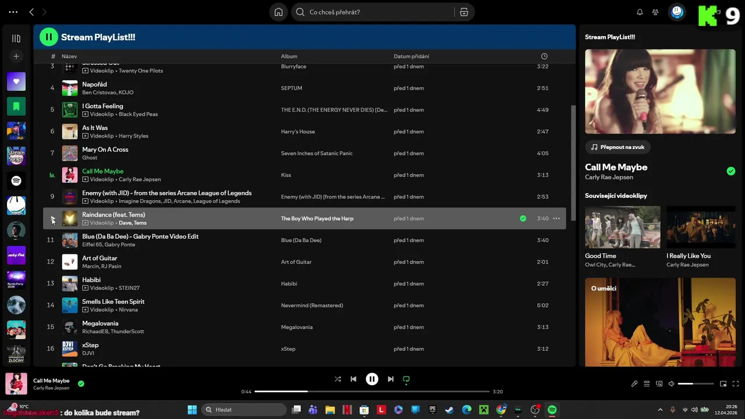
Task: Go forward with the right arrow
Action: click(x=44, y=12)
